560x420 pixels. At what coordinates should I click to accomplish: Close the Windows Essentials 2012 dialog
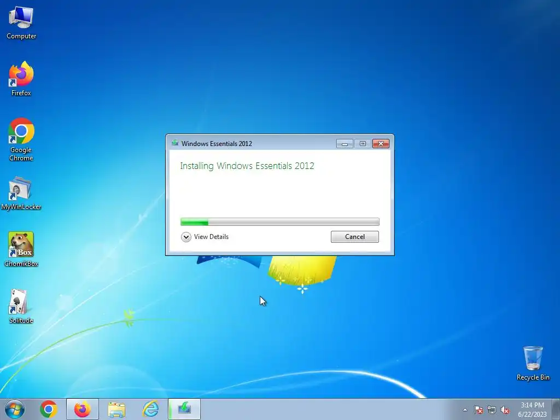pyautogui.click(x=381, y=144)
